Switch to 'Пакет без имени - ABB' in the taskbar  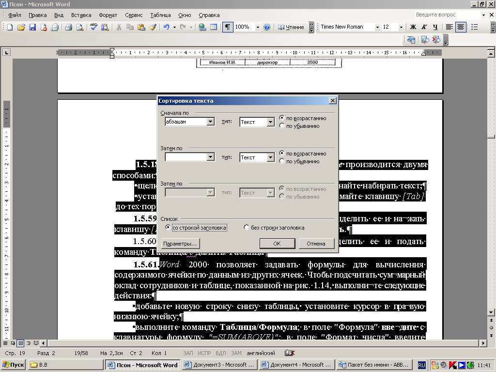click(374, 365)
